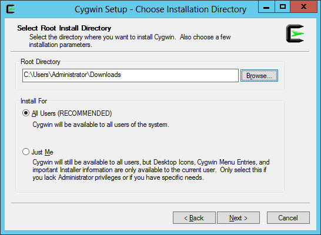The height and width of the screenshot is (235, 321).
Task: Click the "Select Root Install Directory" heading
Action: (64, 28)
